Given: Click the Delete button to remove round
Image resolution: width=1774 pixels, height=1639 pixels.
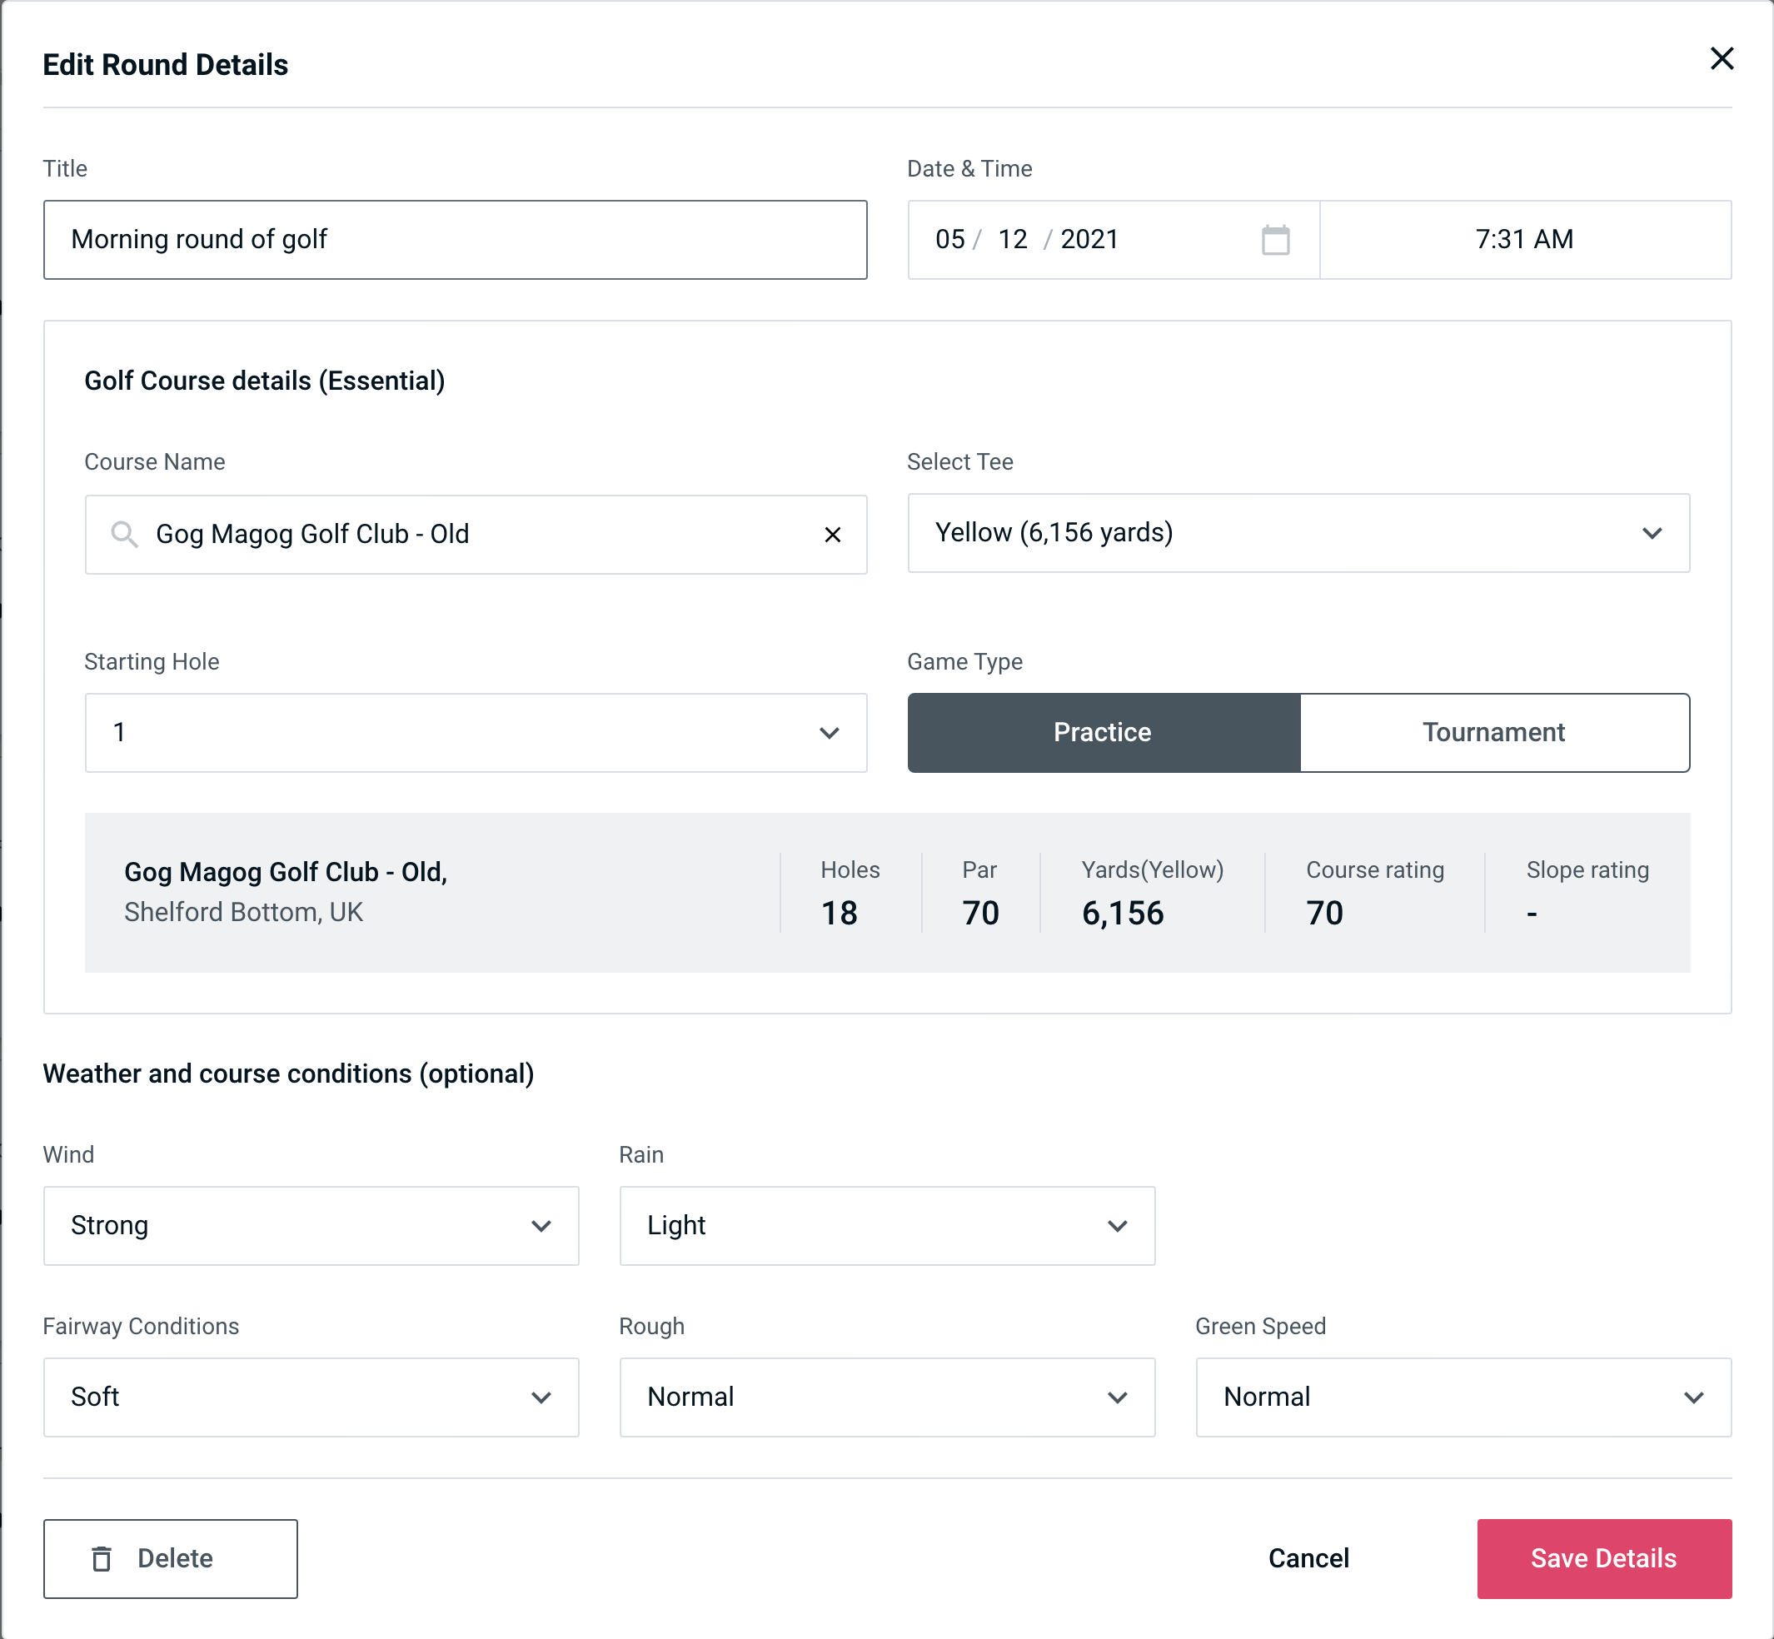Looking at the screenshot, I should tap(172, 1557).
